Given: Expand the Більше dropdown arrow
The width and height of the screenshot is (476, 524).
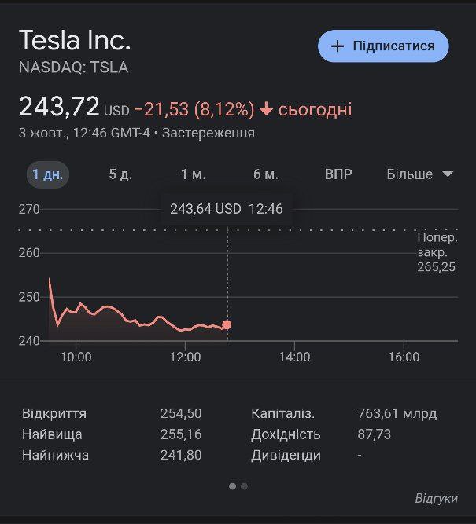Looking at the screenshot, I should [x=448, y=174].
